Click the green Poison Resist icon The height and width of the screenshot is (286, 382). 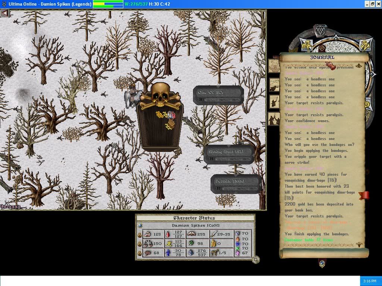tap(238, 248)
